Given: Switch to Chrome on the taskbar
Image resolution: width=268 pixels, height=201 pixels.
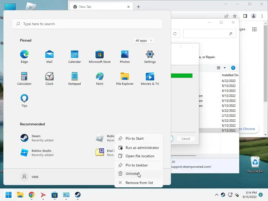Looking at the screenshot, I should (31, 195).
